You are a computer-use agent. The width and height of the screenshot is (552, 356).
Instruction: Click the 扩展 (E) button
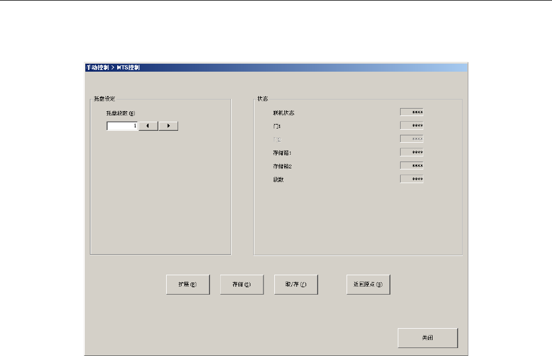point(188,284)
